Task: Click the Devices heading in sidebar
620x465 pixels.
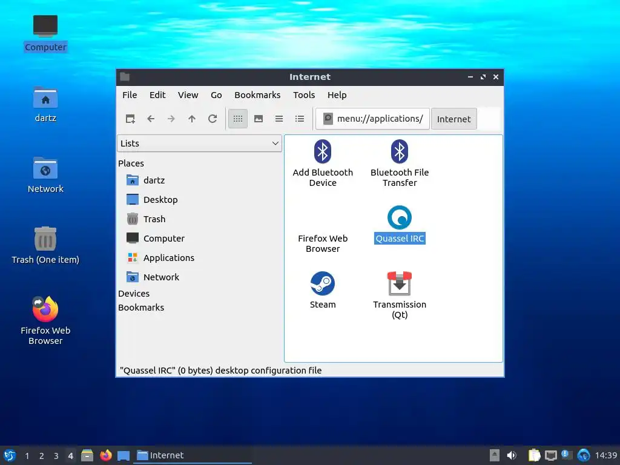Action: (x=134, y=294)
